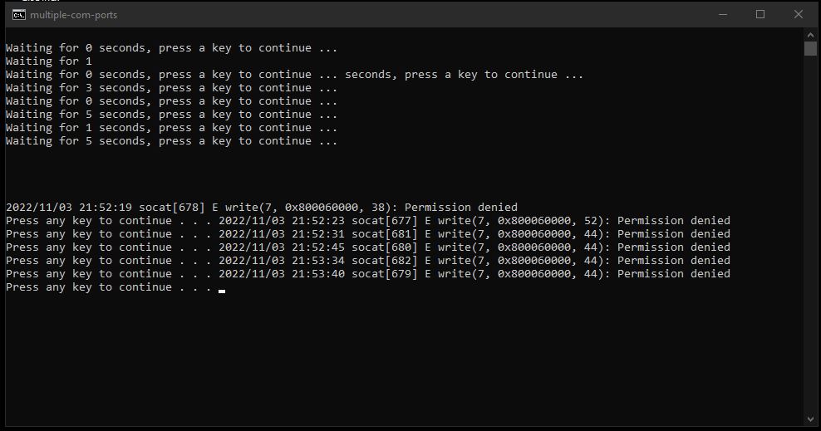Viewport: 821px width, 431px height.
Task: Click the scrollbar down arrow
Action: point(810,419)
